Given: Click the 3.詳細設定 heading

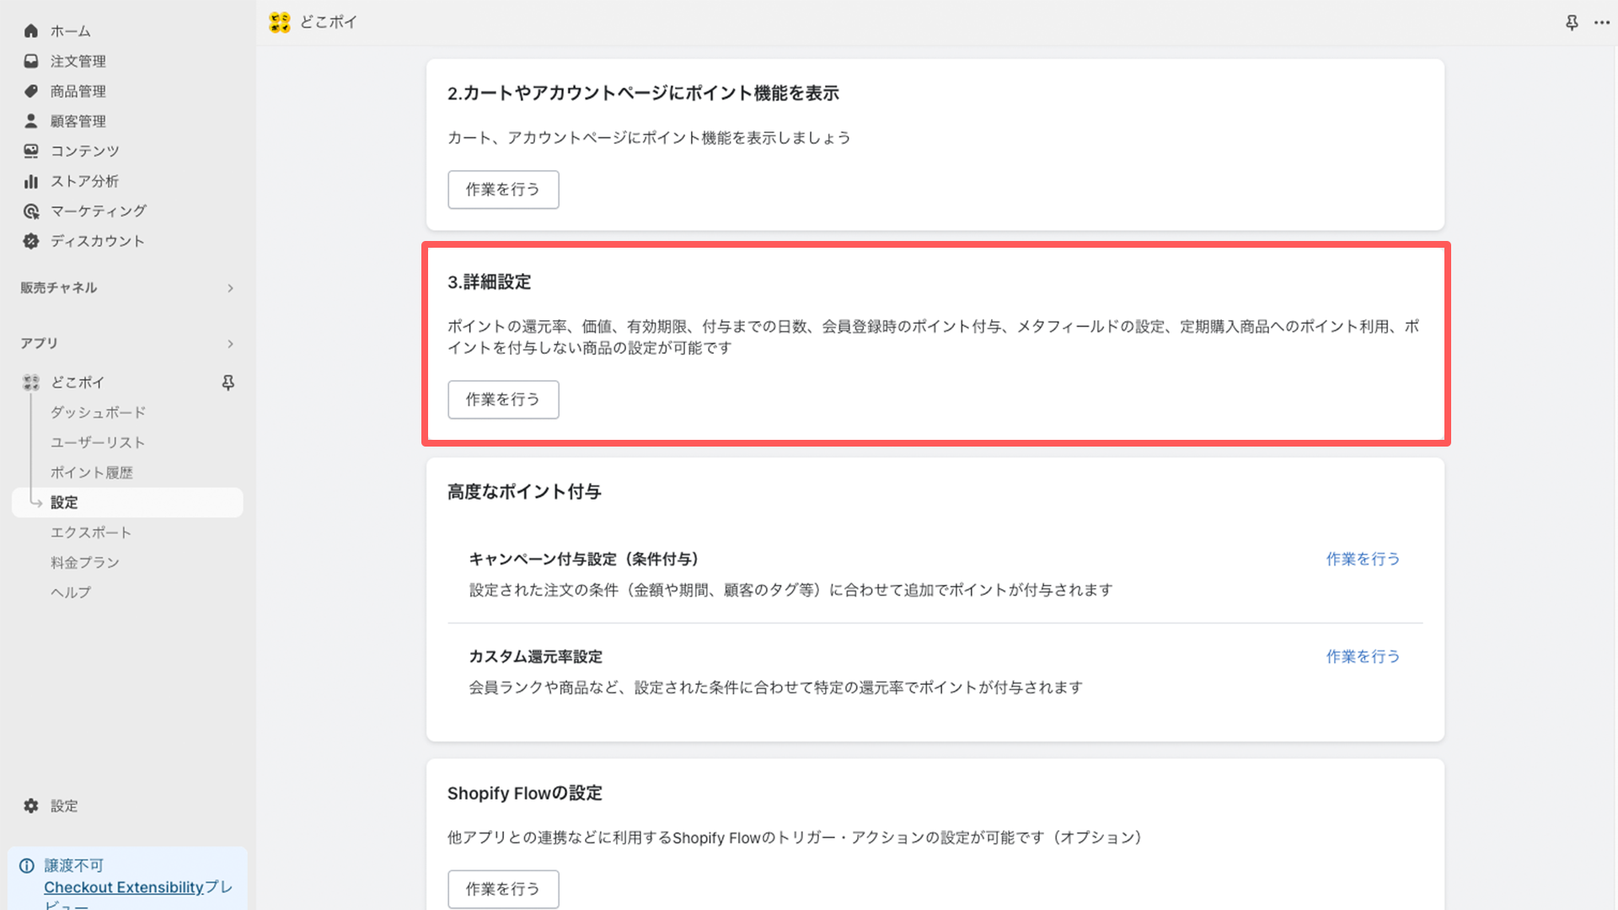Looking at the screenshot, I should 490,282.
